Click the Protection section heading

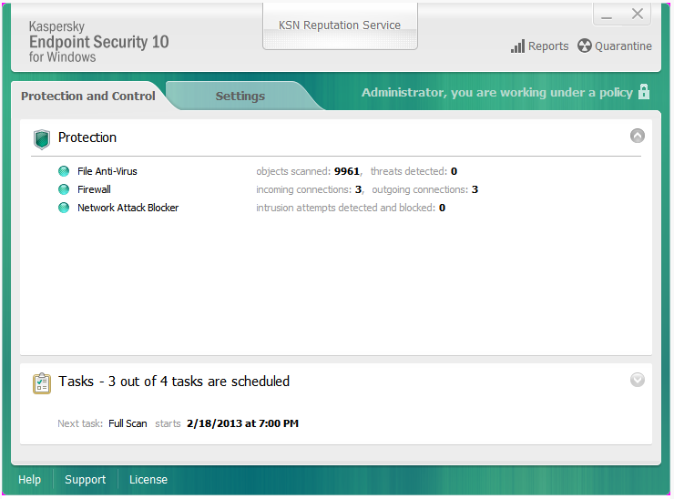87,137
